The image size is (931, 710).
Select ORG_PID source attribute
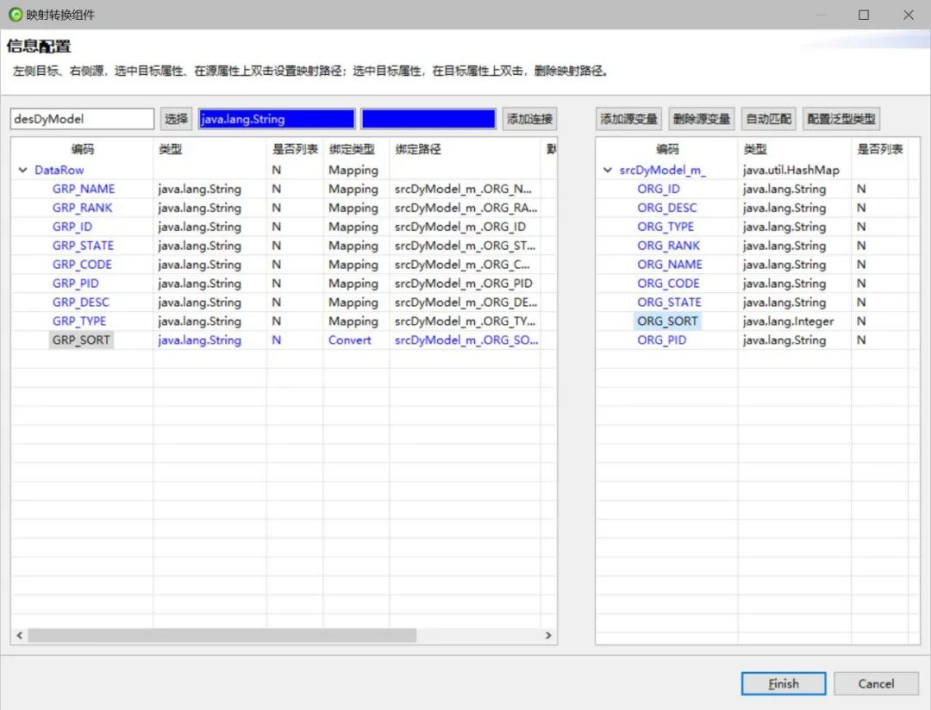pyautogui.click(x=661, y=340)
